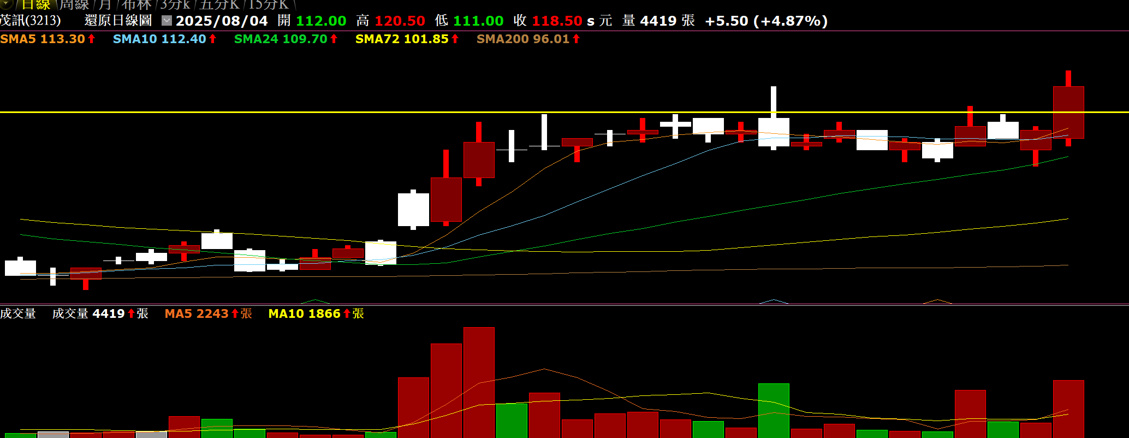
Task: Open the 布林 Bollinger tab
Action: [x=136, y=4]
